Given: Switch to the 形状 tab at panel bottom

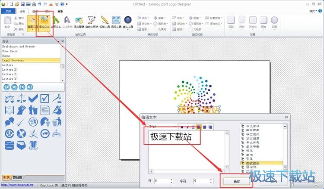Looking at the screenshot, I should tap(6, 177).
